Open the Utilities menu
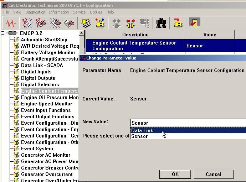 (x=96, y=12)
